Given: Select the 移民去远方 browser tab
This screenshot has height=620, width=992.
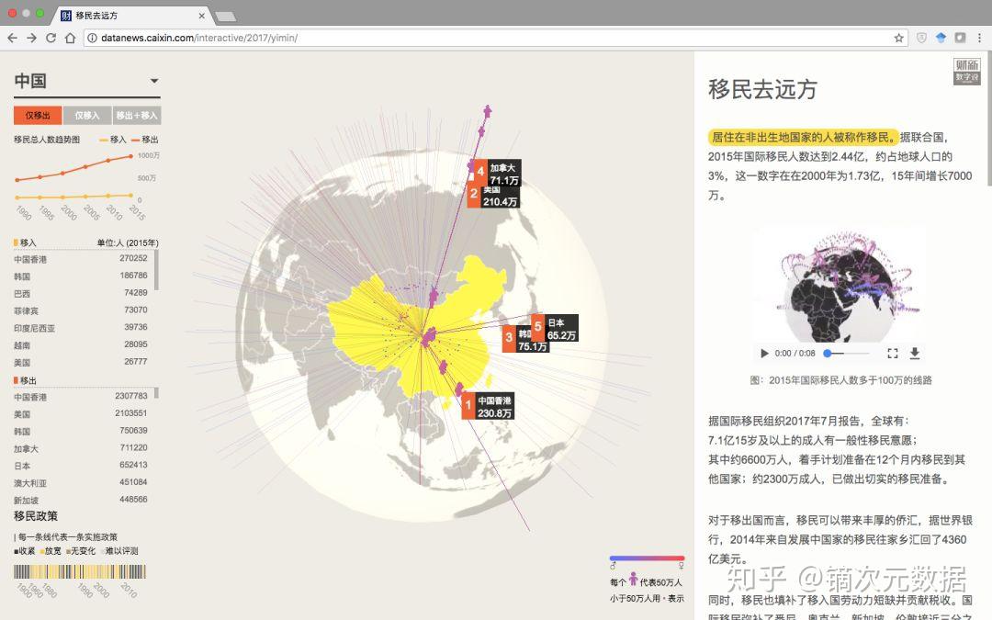Looking at the screenshot, I should 131,16.
